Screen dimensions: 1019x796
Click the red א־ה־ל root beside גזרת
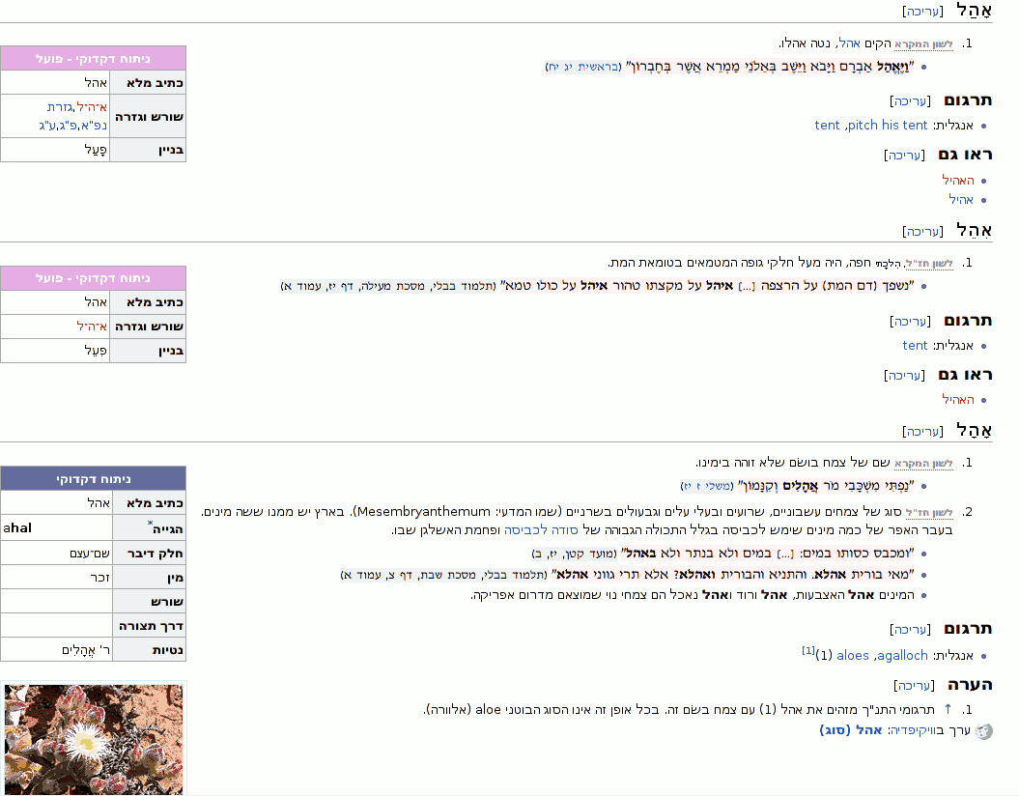point(92,107)
